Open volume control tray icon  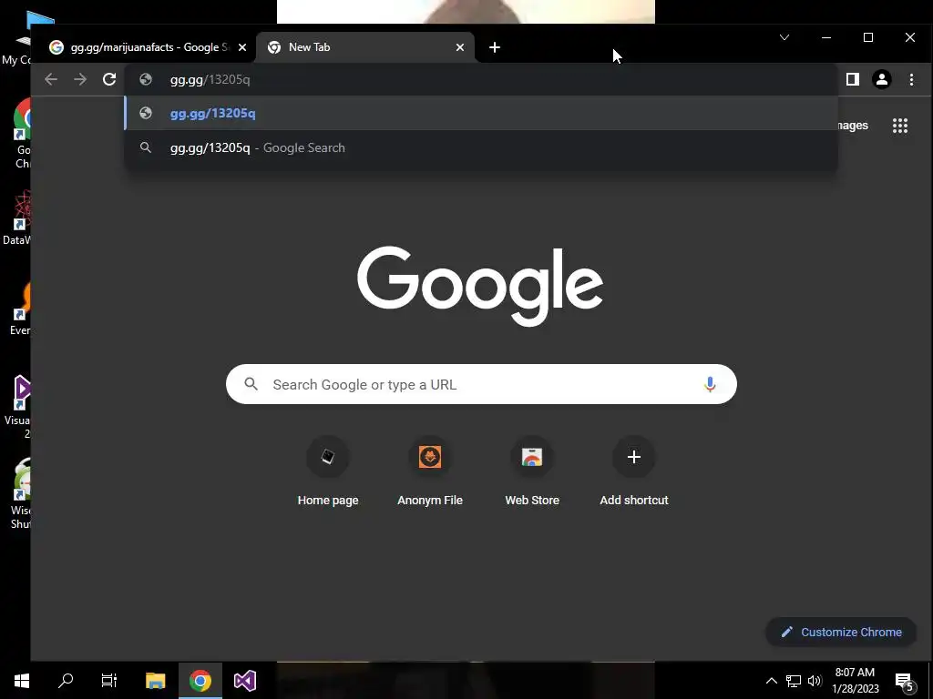point(815,681)
